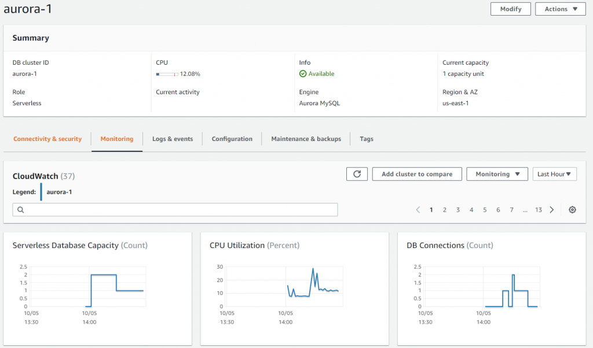The height and width of the screenshot is (348, 593).
Task: Go to next metrics page with the right chevron
Action: click(x=552, y=210)
